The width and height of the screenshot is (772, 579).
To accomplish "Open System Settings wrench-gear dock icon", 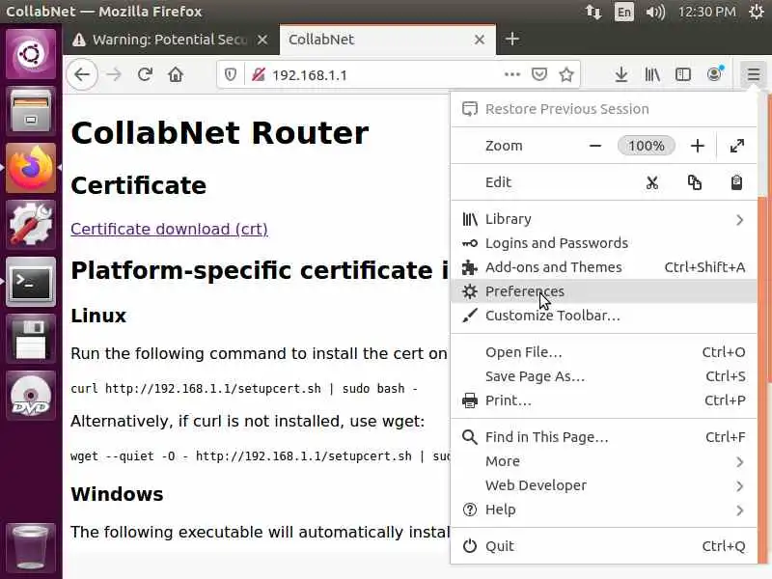I will pos(31,225).
